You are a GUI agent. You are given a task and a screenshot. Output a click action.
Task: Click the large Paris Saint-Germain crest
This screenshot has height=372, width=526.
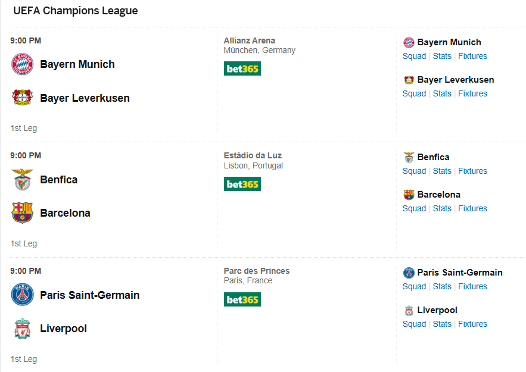coord(23,295)
